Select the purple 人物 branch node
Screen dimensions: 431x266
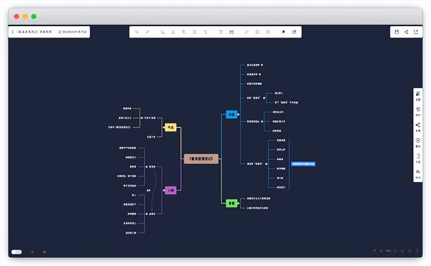click(x=170, y=190)
